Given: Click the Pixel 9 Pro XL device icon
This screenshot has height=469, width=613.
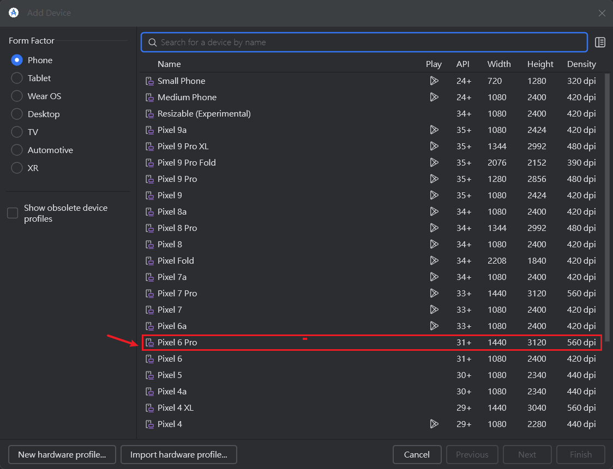Looking at the screenshot, I should 149,147.
